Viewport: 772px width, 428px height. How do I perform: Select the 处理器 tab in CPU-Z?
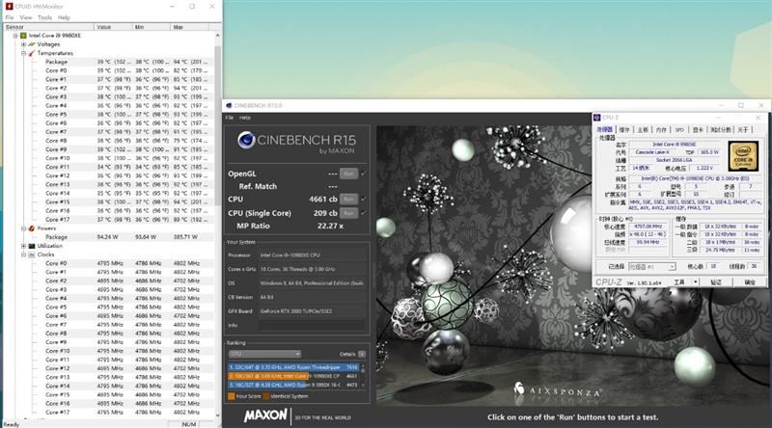tap(604, 129)
